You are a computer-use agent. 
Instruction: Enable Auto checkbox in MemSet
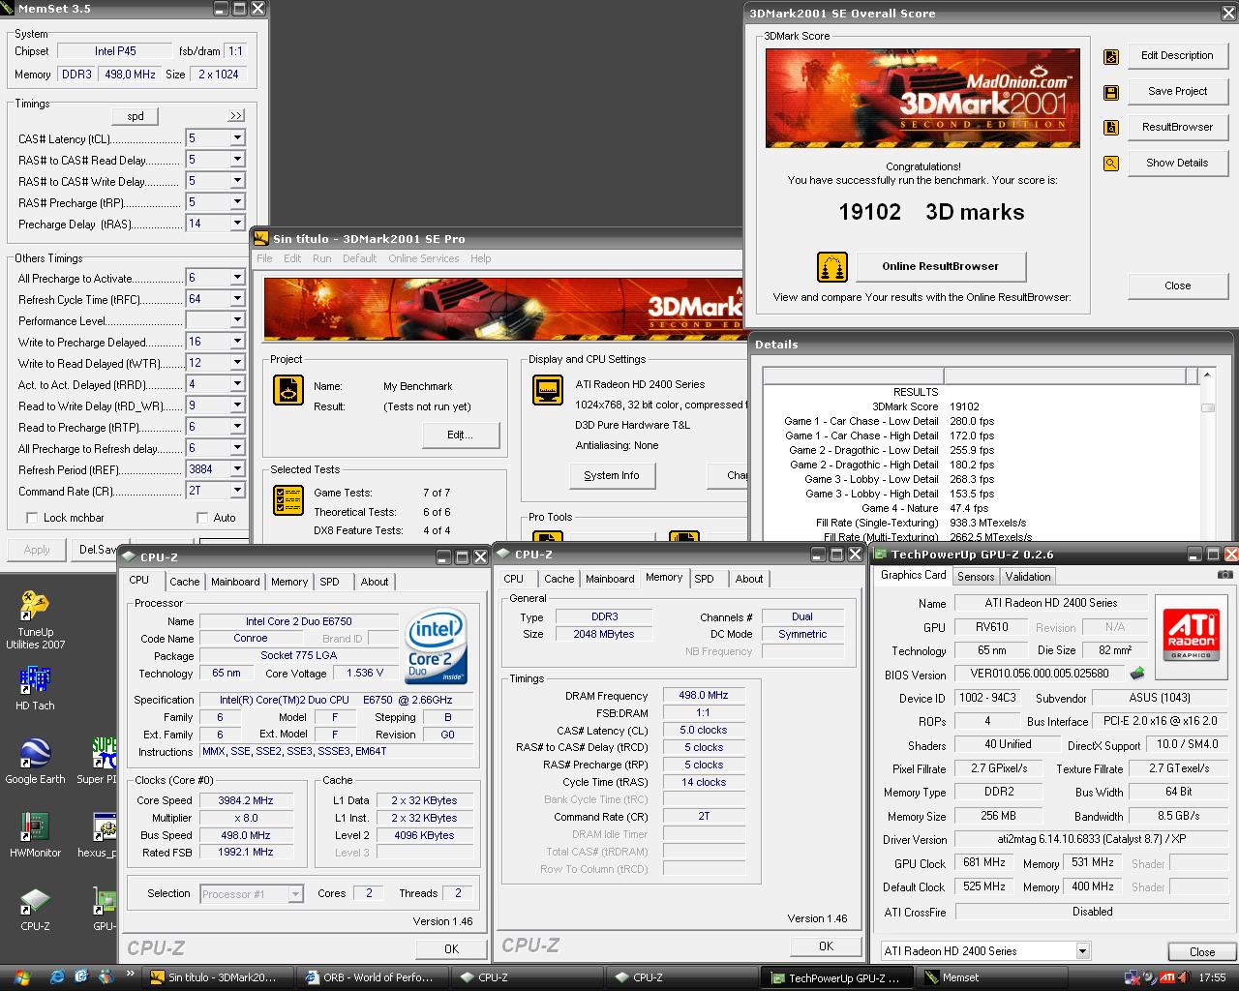(x=202, y=518)
